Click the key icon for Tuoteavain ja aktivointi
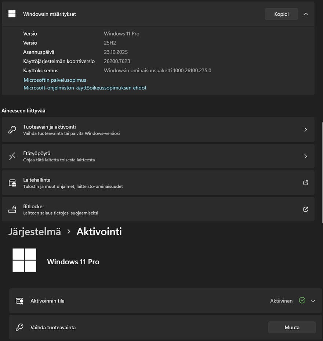Image resolution: width=323 pixels, height=341 pixels. [12, 130]
